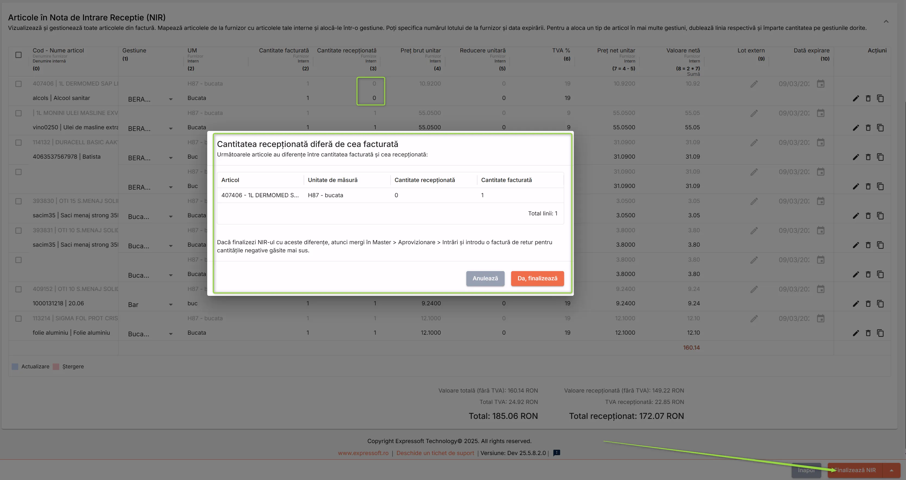This screenshot has height=480, width=906.
Task: Edit lot extern for 1L MONINI row
Action: point(754,113)
